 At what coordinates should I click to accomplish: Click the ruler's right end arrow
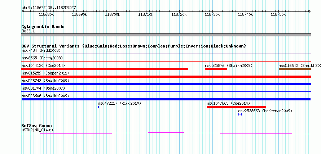[x=310, y=11]
